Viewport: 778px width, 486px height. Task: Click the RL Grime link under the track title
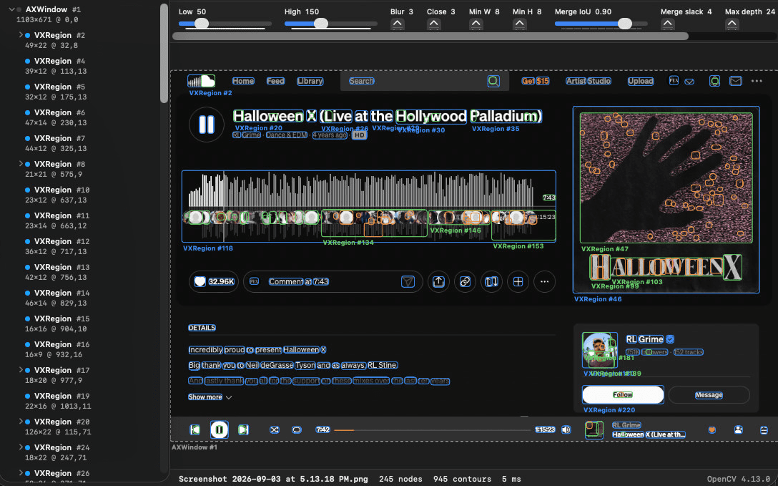[x=247, y=135]
